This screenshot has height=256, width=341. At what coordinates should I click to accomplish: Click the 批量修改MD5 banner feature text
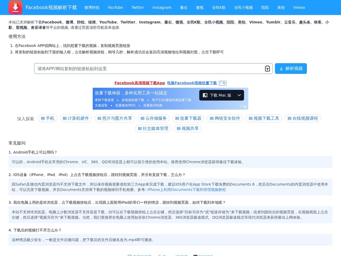point(125,105)
